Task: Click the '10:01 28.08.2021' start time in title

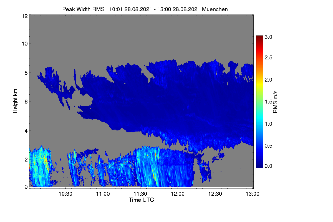Action: tap(131, 9)
